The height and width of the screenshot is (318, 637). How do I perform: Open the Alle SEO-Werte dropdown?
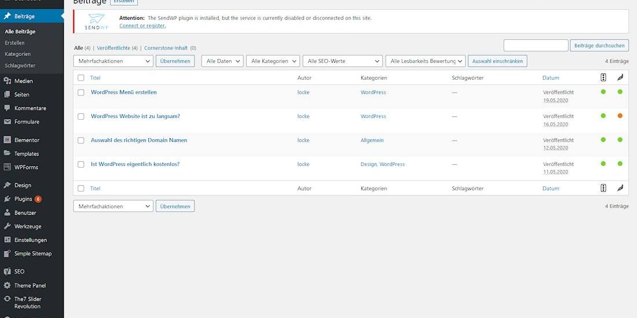click(342, 61)
